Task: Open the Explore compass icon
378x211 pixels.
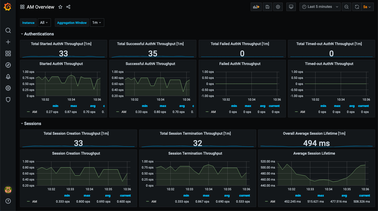Action: [x=8, y=65]
